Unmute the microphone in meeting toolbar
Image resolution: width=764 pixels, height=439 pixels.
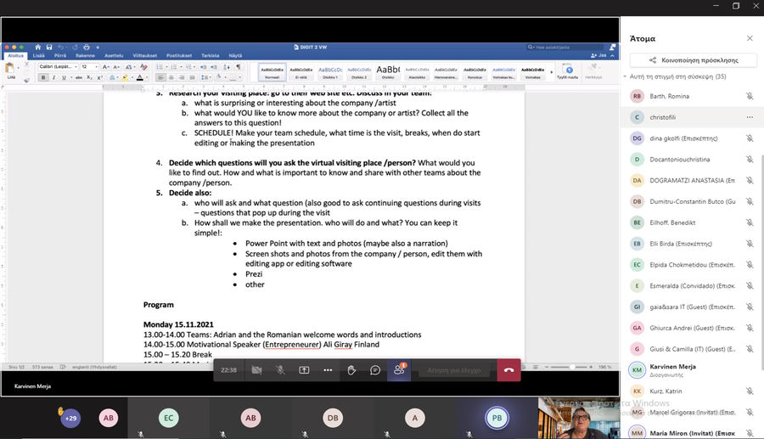[x=280, y=370]
